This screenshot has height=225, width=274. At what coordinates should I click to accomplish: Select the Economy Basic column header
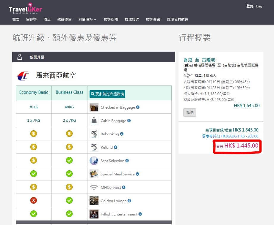point(34,92)
